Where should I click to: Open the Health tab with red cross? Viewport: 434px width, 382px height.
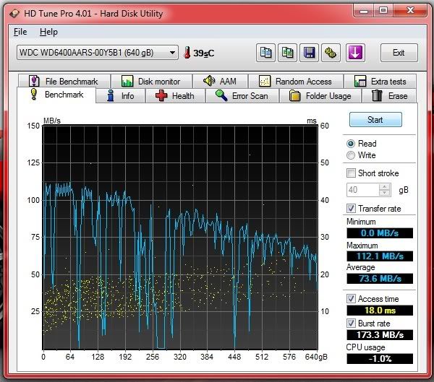tap(174, 96)
